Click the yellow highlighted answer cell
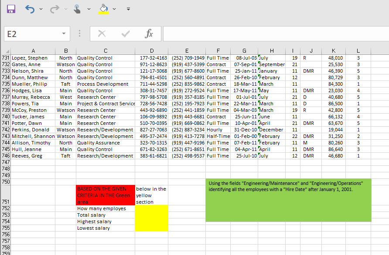The height and width of the screenshot is (255, 389). tap(151, 218)
